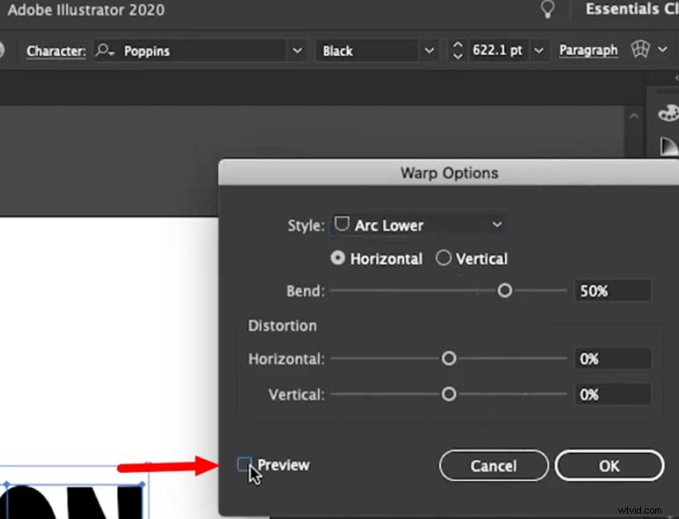Open the Gradient panel icon
Image resolution: width=679 pixels, height=519 pixels.
pyautogui.click(x=668, y=146)
